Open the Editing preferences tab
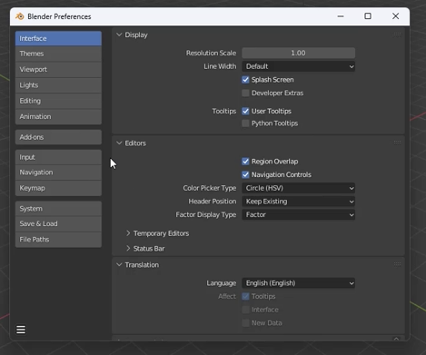This screenshot has height=355, width=426. pos(58,101)
